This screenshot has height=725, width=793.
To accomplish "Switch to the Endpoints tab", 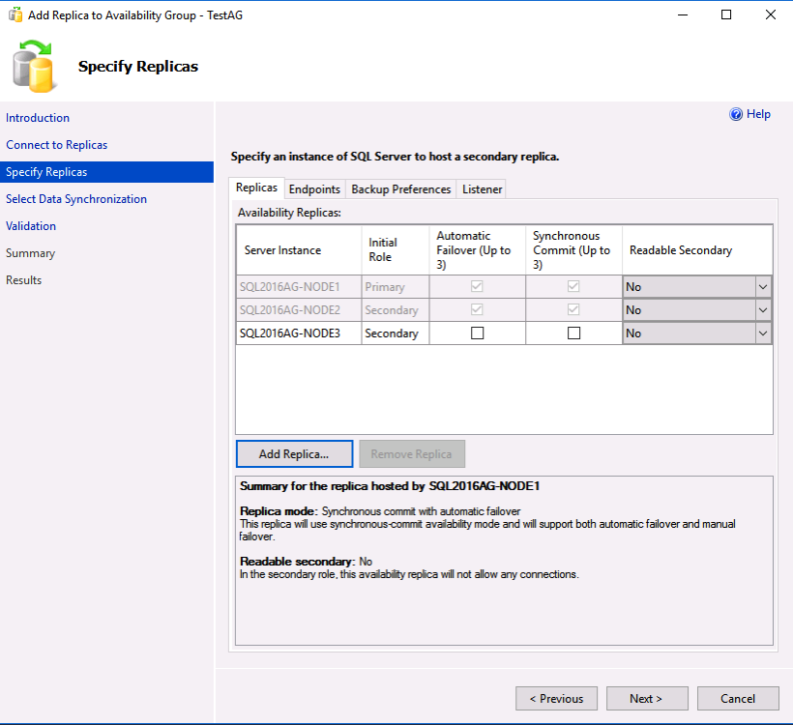I will [x=314, y=189].
